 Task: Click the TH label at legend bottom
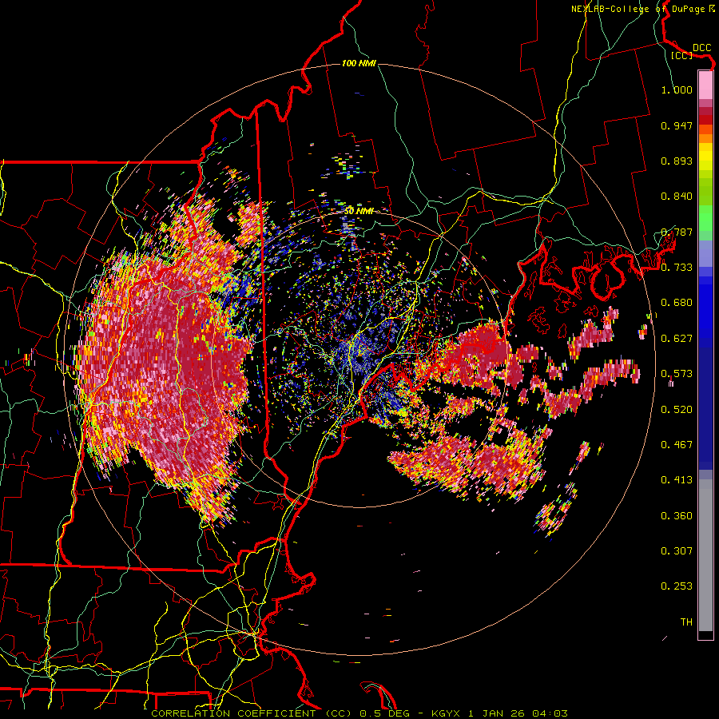click(686, 622)
